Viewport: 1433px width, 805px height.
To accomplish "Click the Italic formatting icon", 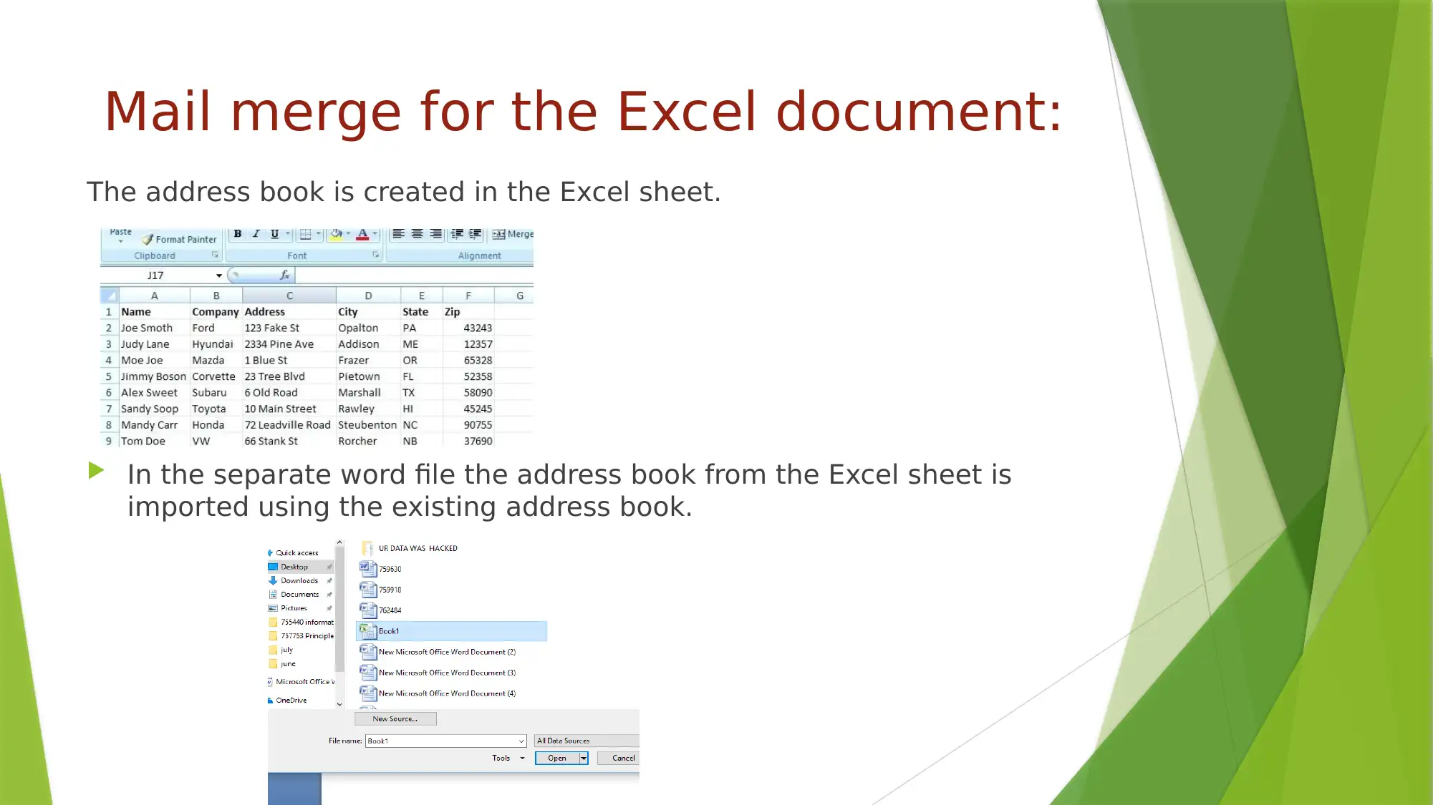I will click(256, 233).
